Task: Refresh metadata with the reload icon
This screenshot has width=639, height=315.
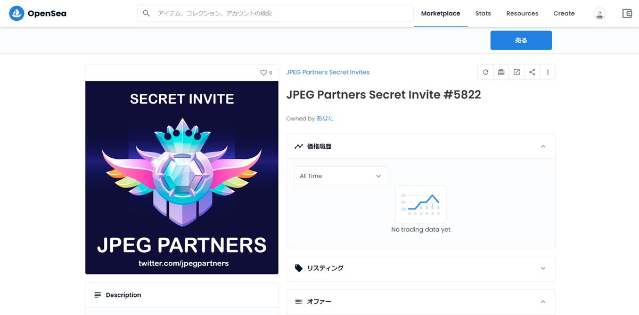Action: click(x=485, y=72)
